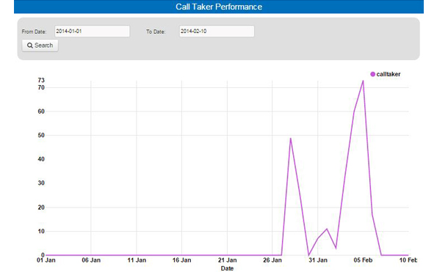Click the 70 y-axis value
This screenshot has width=437, height=272.
41,87
